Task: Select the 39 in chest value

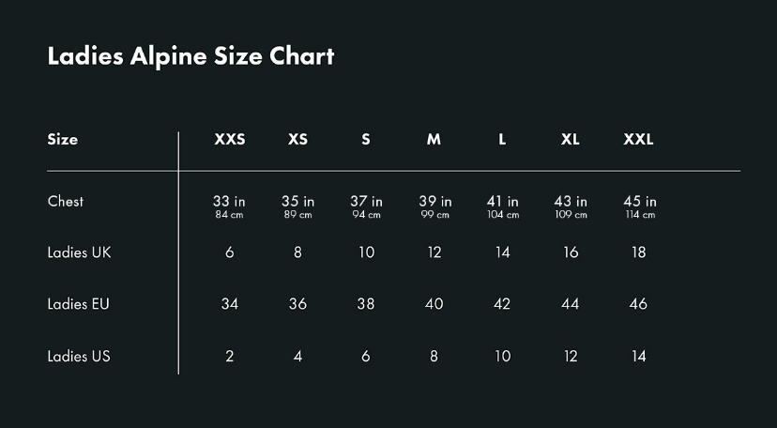Action: point(434,202)
